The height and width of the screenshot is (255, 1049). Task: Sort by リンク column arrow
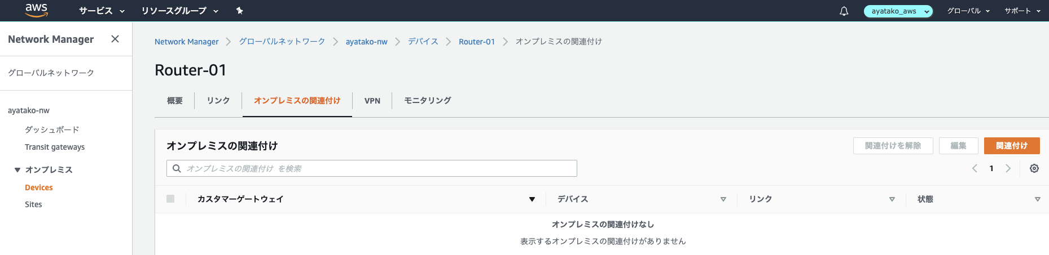(892, 199)
